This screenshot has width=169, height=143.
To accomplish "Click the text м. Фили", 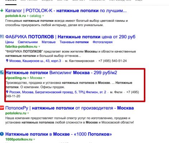I will click(116, 92).
